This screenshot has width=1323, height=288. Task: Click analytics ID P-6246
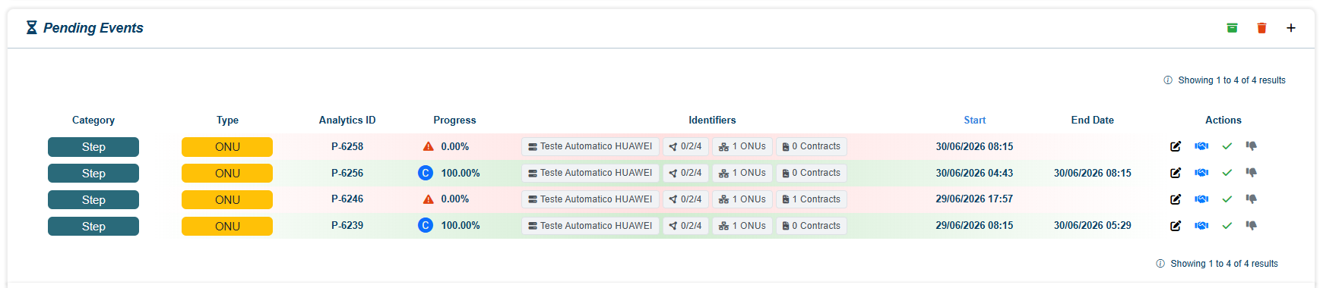pyautogui.click(x=347, y=199)
